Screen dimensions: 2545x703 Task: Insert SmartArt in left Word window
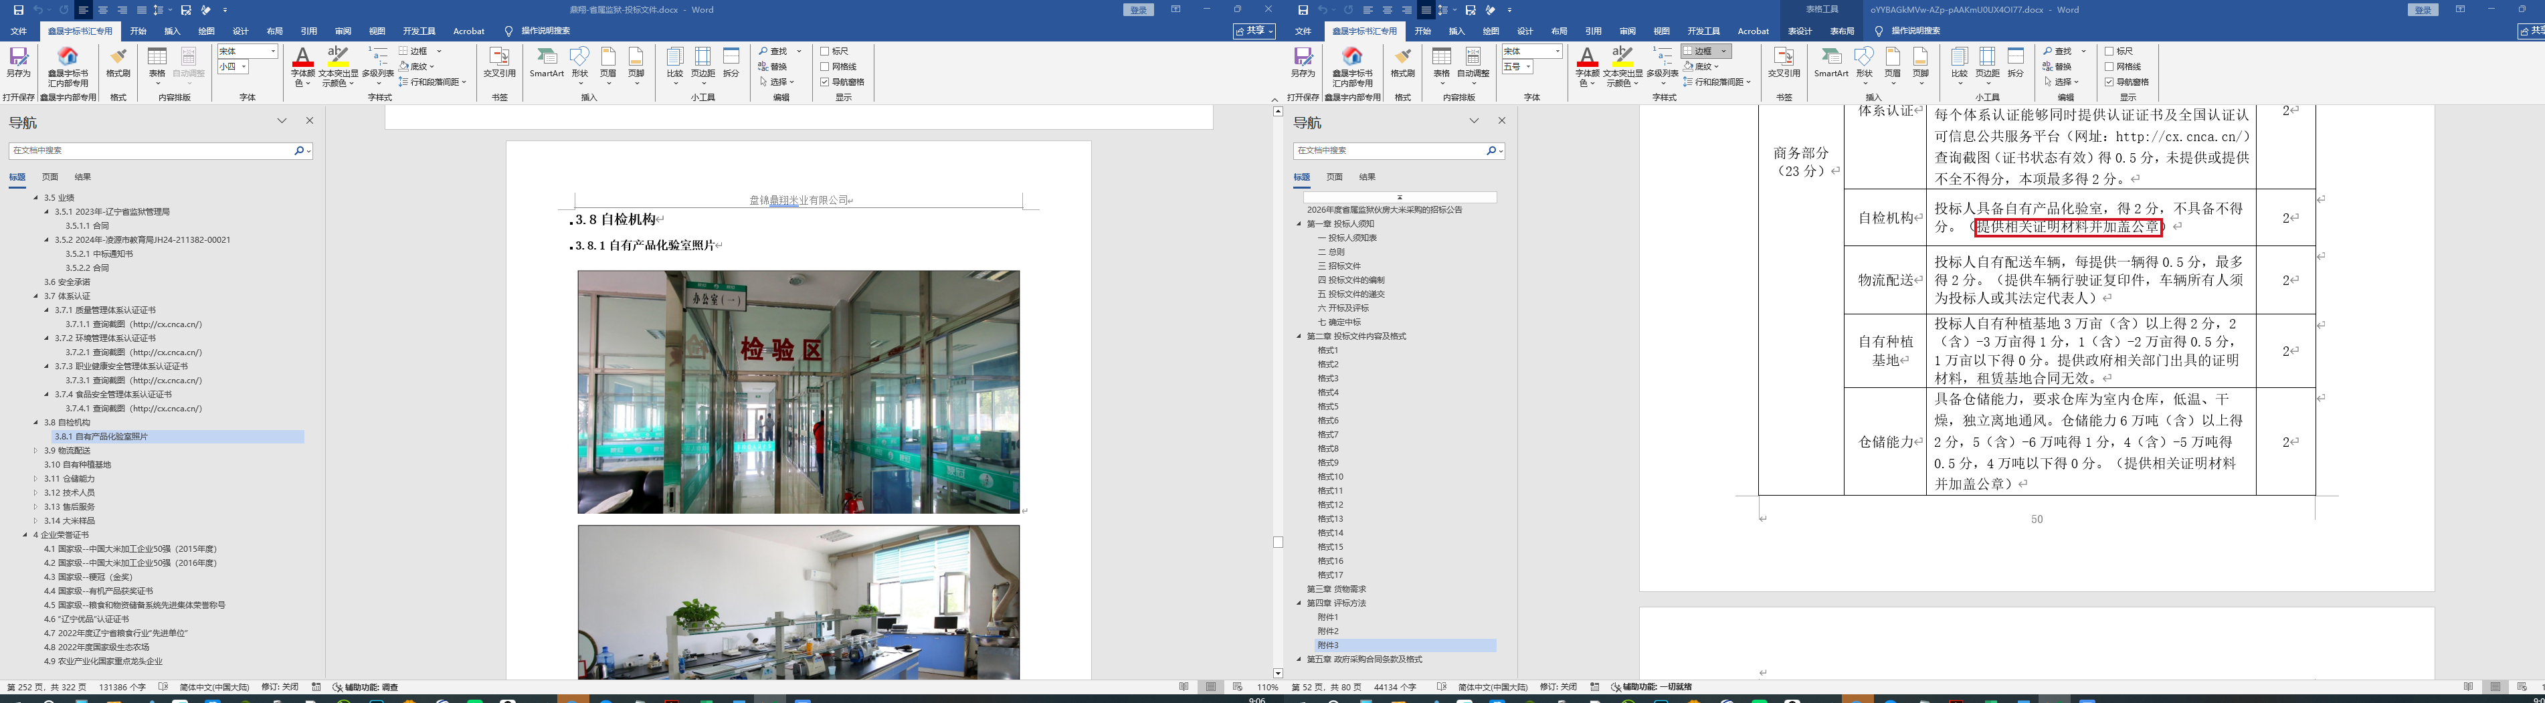coord(547,62)
